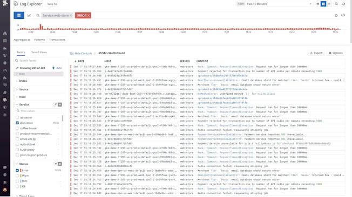This screenshot has width=352, height=197.
Task: Click the Add facet link
Action: [x=57, y=68]
